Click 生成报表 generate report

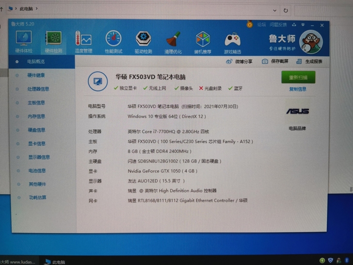coord(309,61)
